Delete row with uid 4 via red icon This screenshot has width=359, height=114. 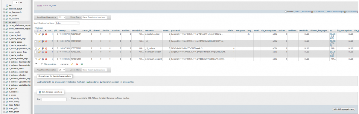(x=46, y=52)
